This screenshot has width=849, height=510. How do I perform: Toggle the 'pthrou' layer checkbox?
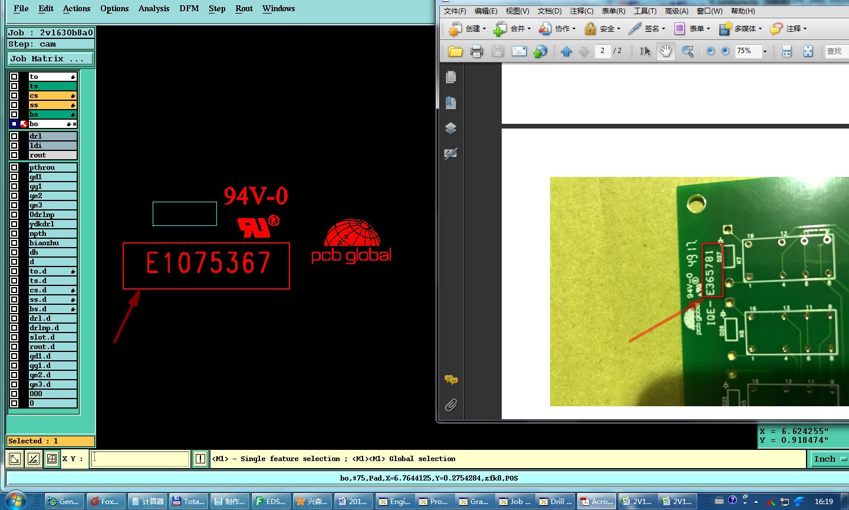pos(14,167)
